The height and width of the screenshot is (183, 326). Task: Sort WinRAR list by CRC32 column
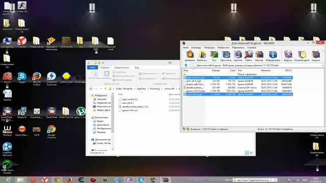point(288,71)
